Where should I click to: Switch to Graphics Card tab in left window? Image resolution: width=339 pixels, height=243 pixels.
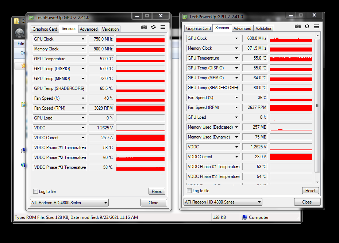[45, 29]
